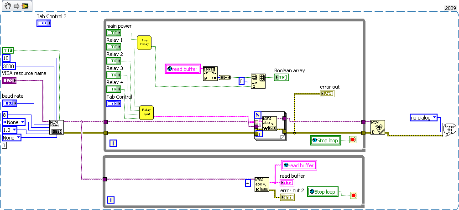Click the 'baud rate' label
This screenshot has height=210, width=459.
click(x=13, y=95)
